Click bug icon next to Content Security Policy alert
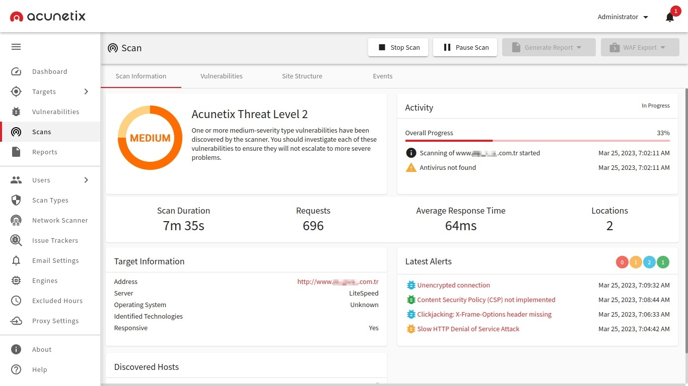Screen dimensions: 688x386 411,300
